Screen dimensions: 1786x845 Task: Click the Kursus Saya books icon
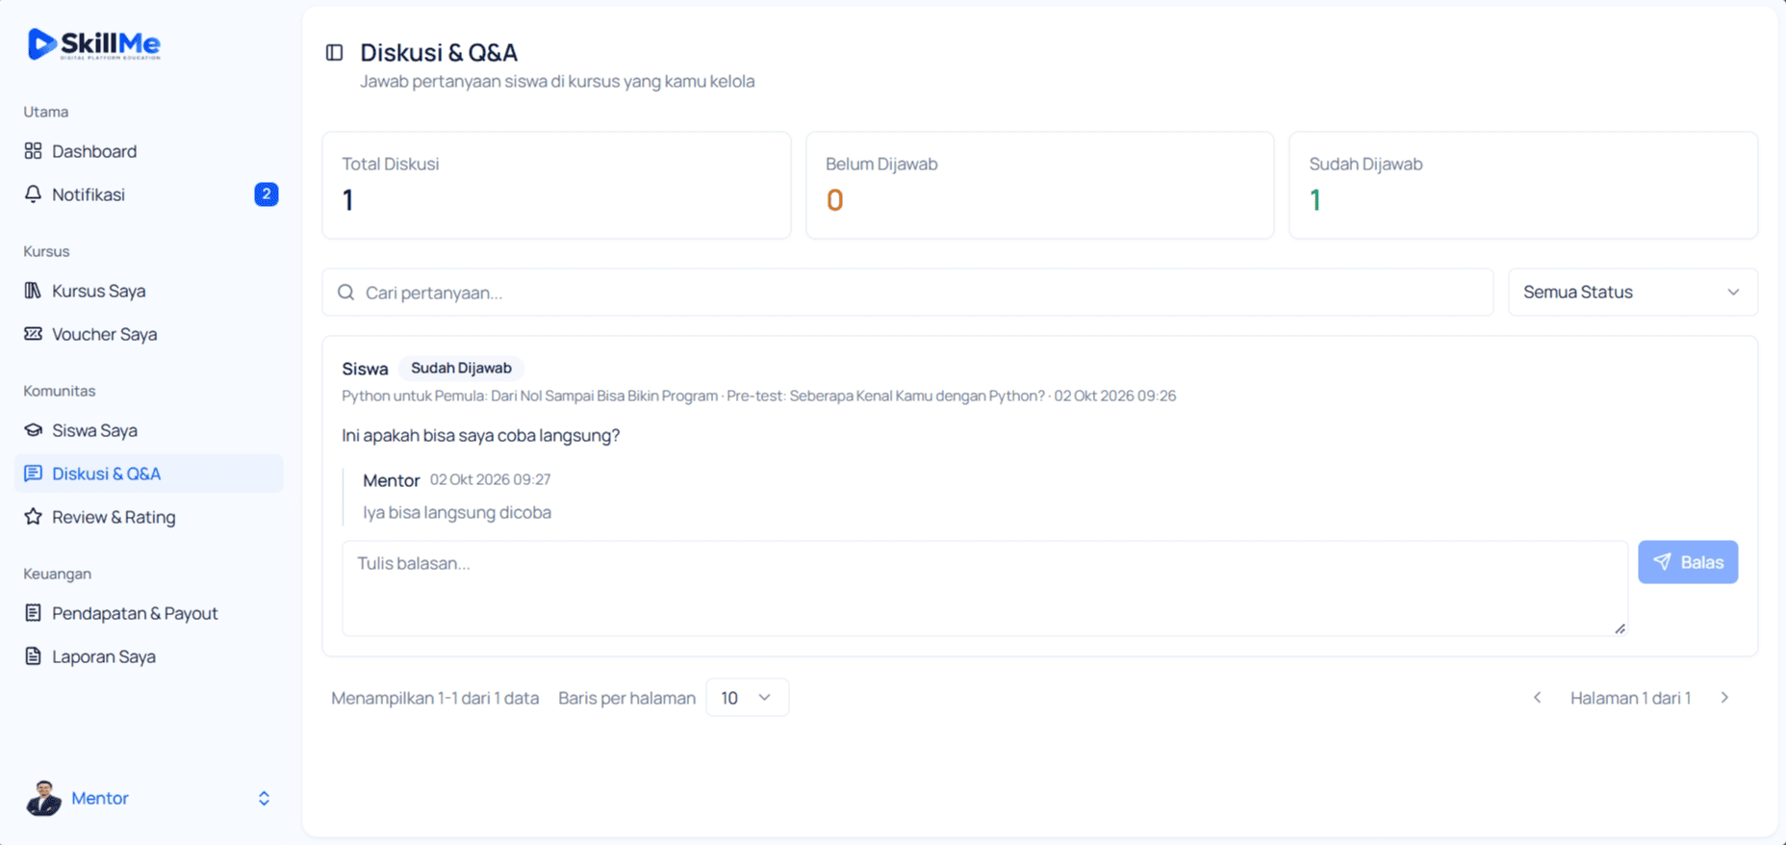tap(34, 291)
